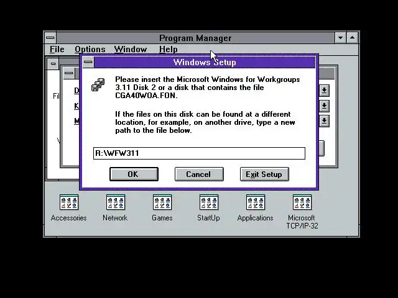Open the Window menu in Program Manager
Viewport: 398px width, 298px height.
(x=131, y=49)
